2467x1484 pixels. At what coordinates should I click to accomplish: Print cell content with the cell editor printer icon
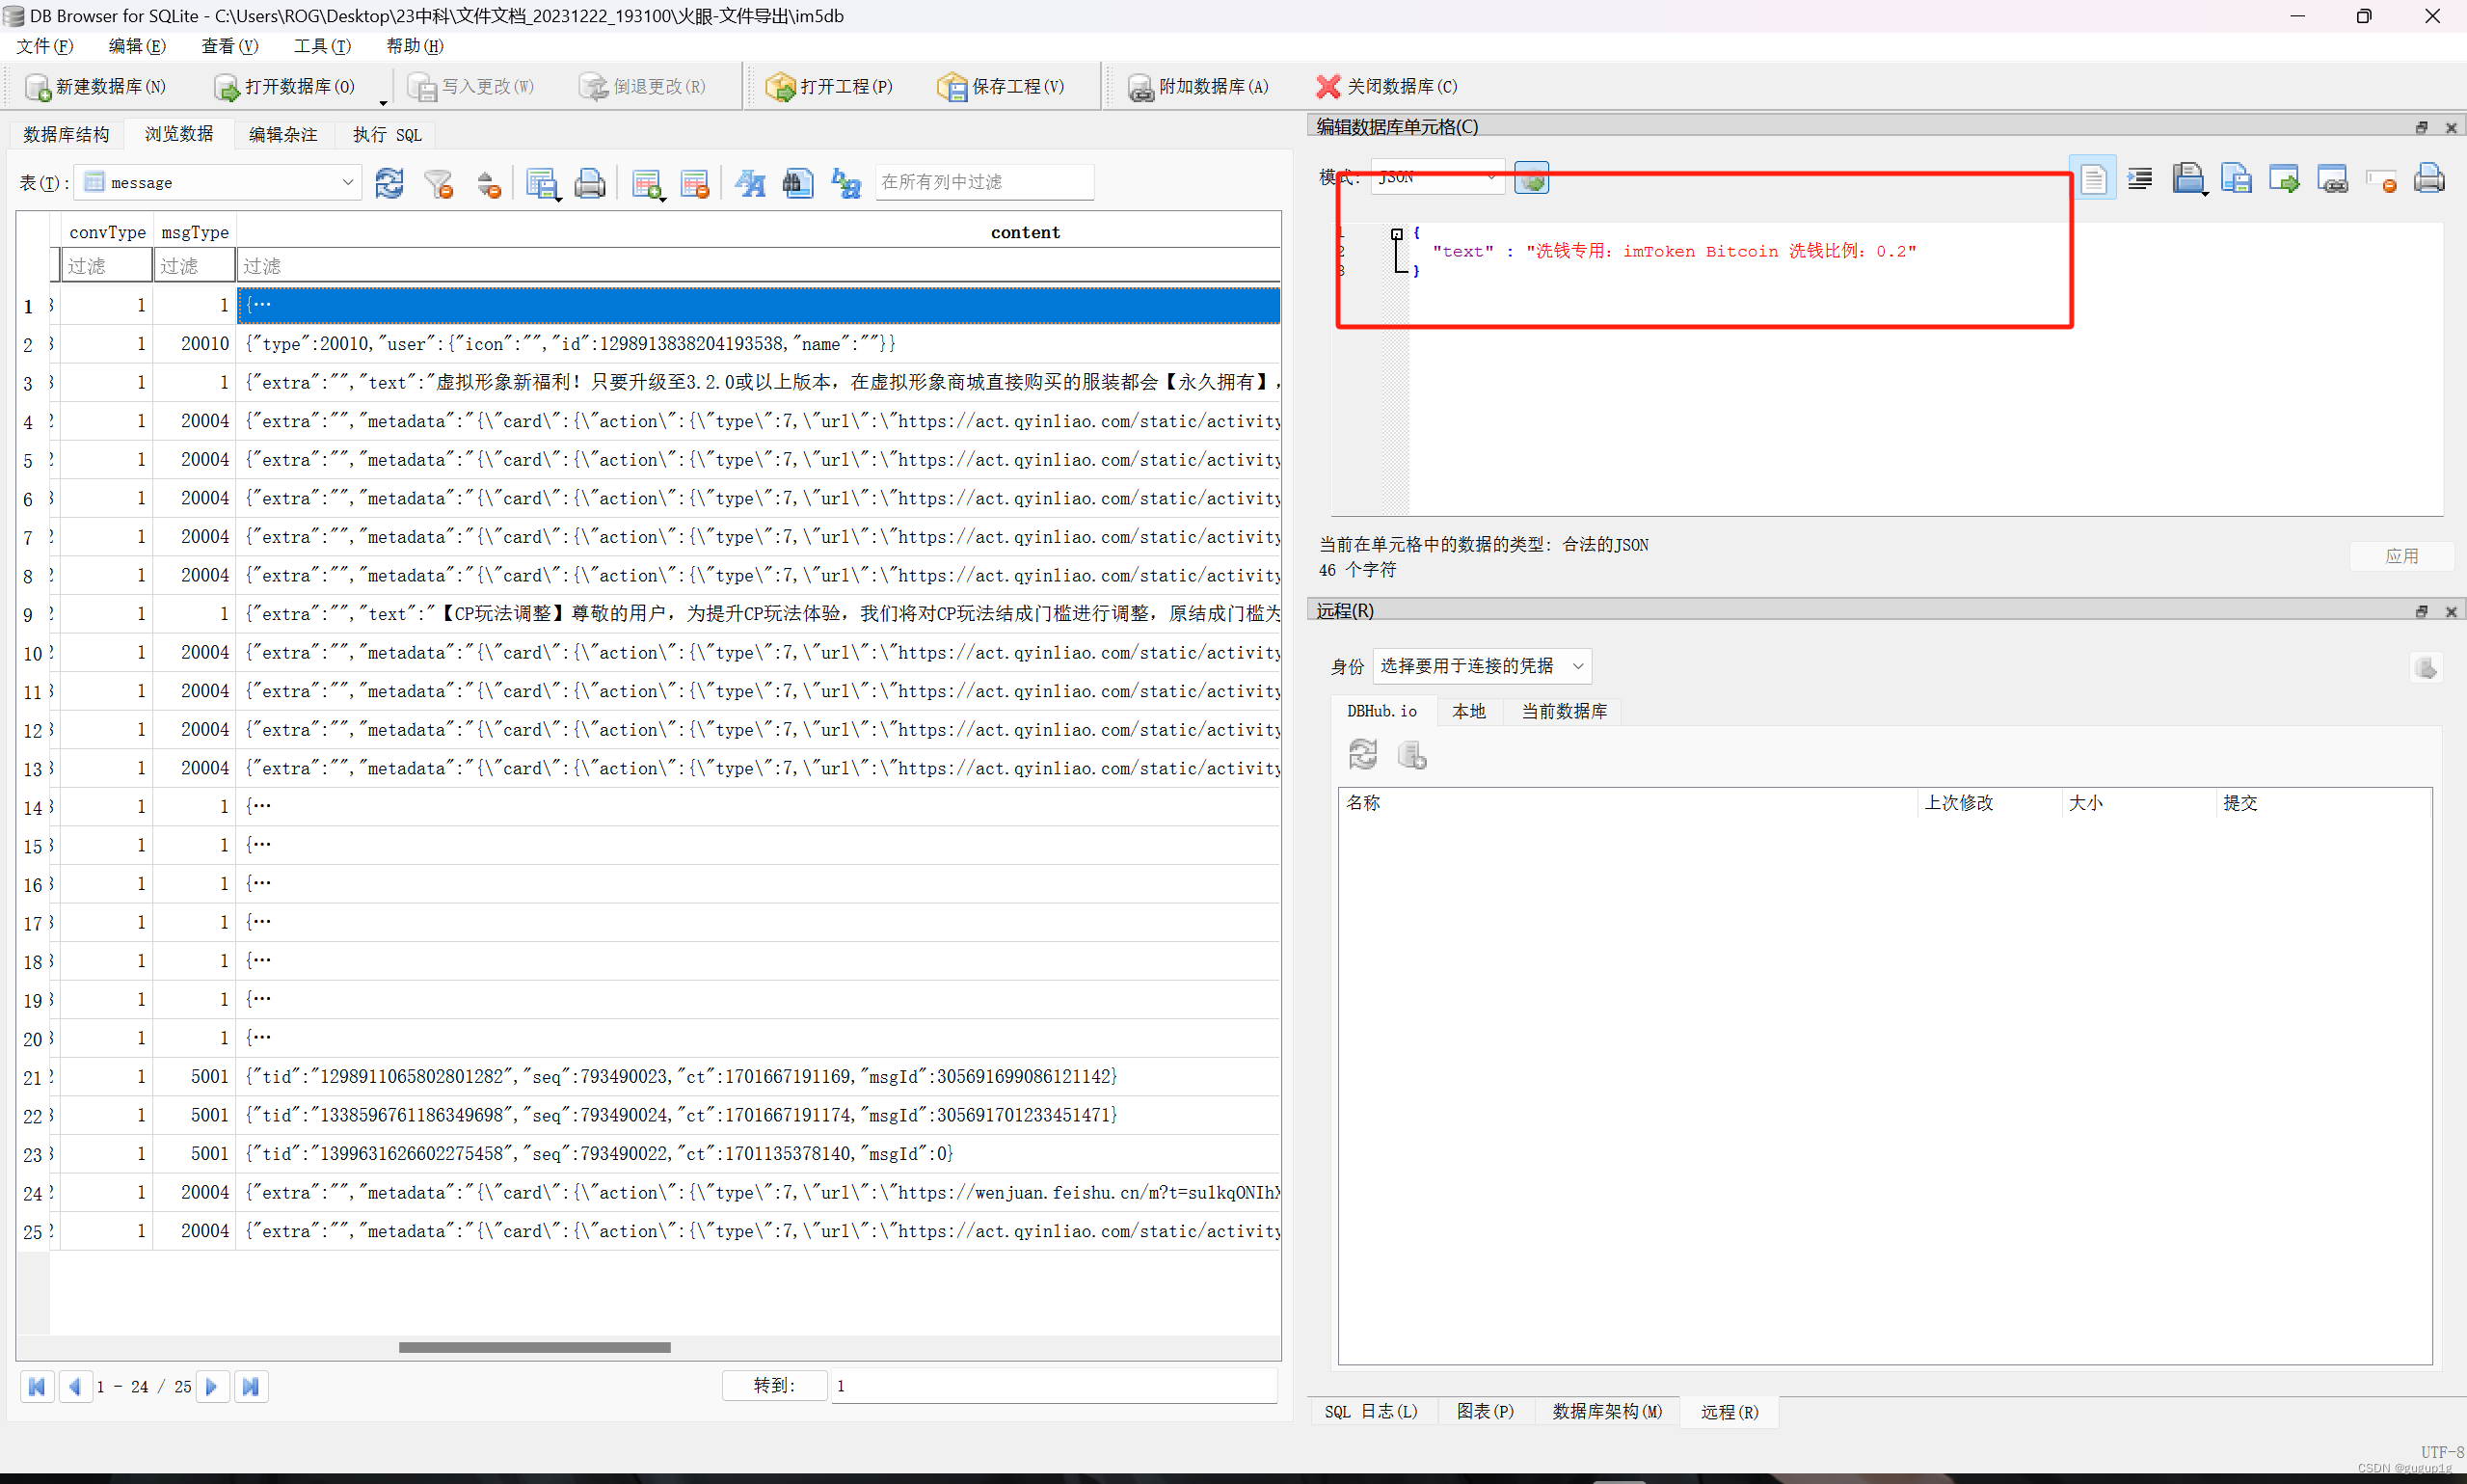tap(2429, 179)
